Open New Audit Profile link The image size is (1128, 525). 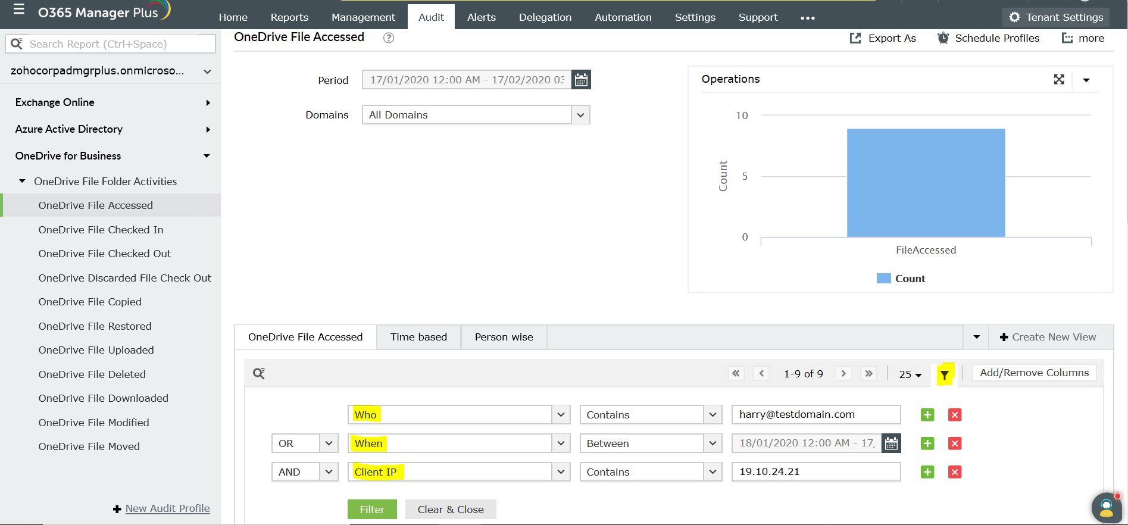pos(168,508)
